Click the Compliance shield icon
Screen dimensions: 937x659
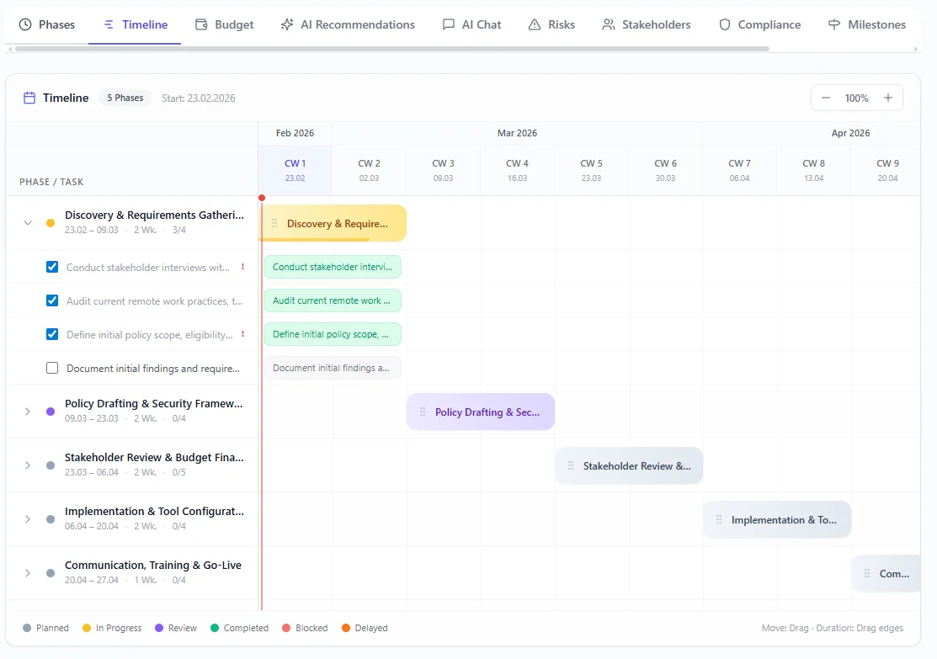pyautogui.click(x=725, y=24)
